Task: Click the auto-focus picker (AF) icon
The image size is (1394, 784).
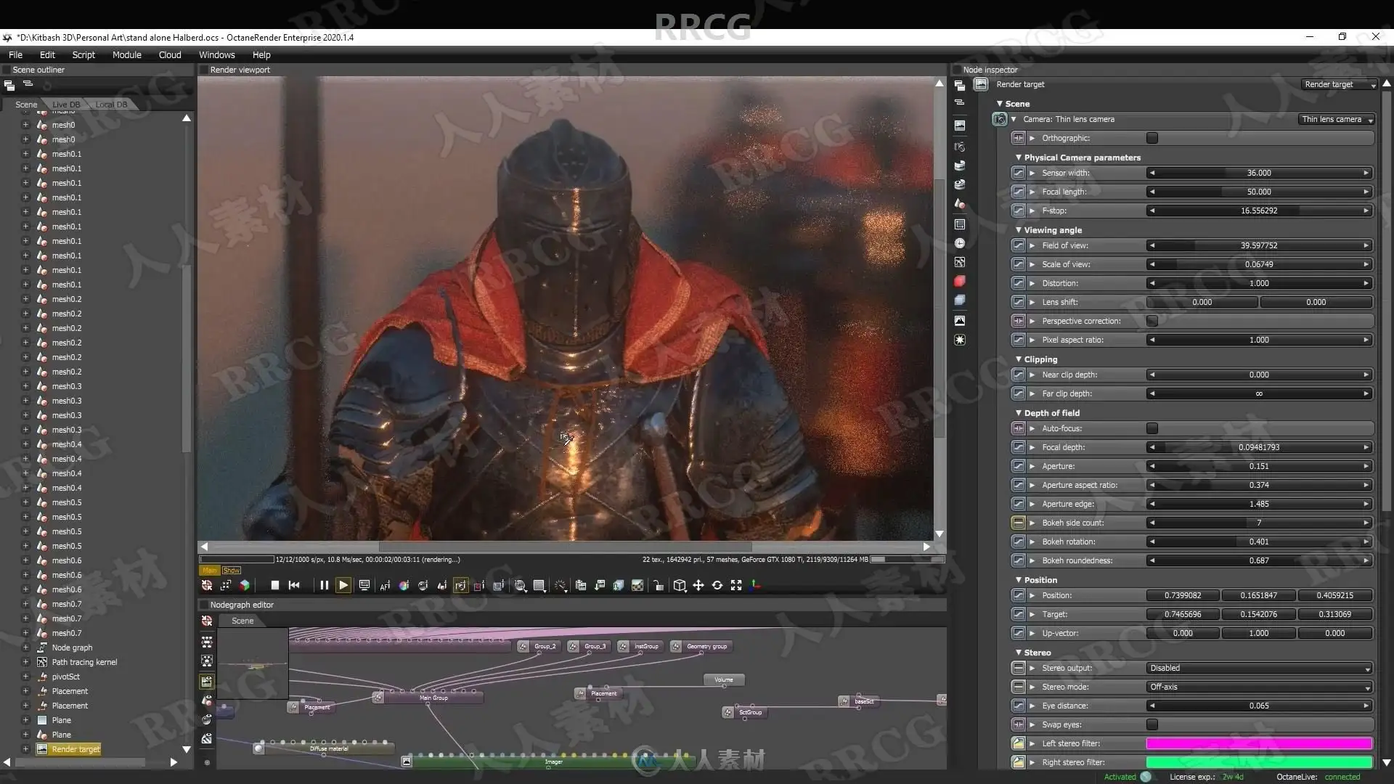Action: [x=385, y=585]
